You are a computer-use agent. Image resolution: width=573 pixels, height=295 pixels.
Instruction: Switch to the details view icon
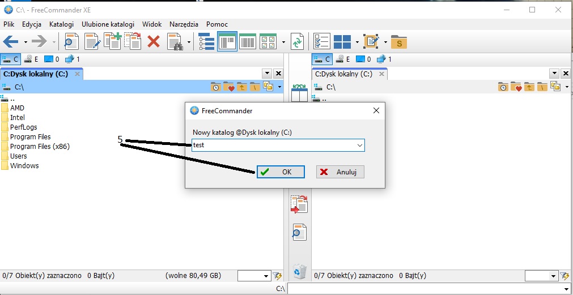click(248, 41)
